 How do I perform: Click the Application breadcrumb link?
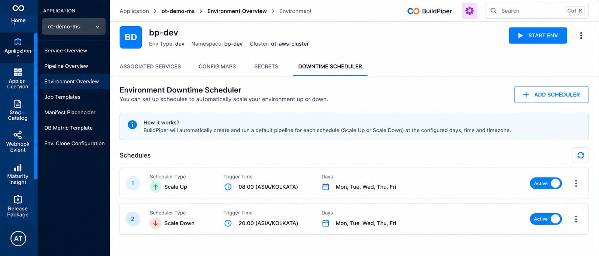click(x=134, y=11)
